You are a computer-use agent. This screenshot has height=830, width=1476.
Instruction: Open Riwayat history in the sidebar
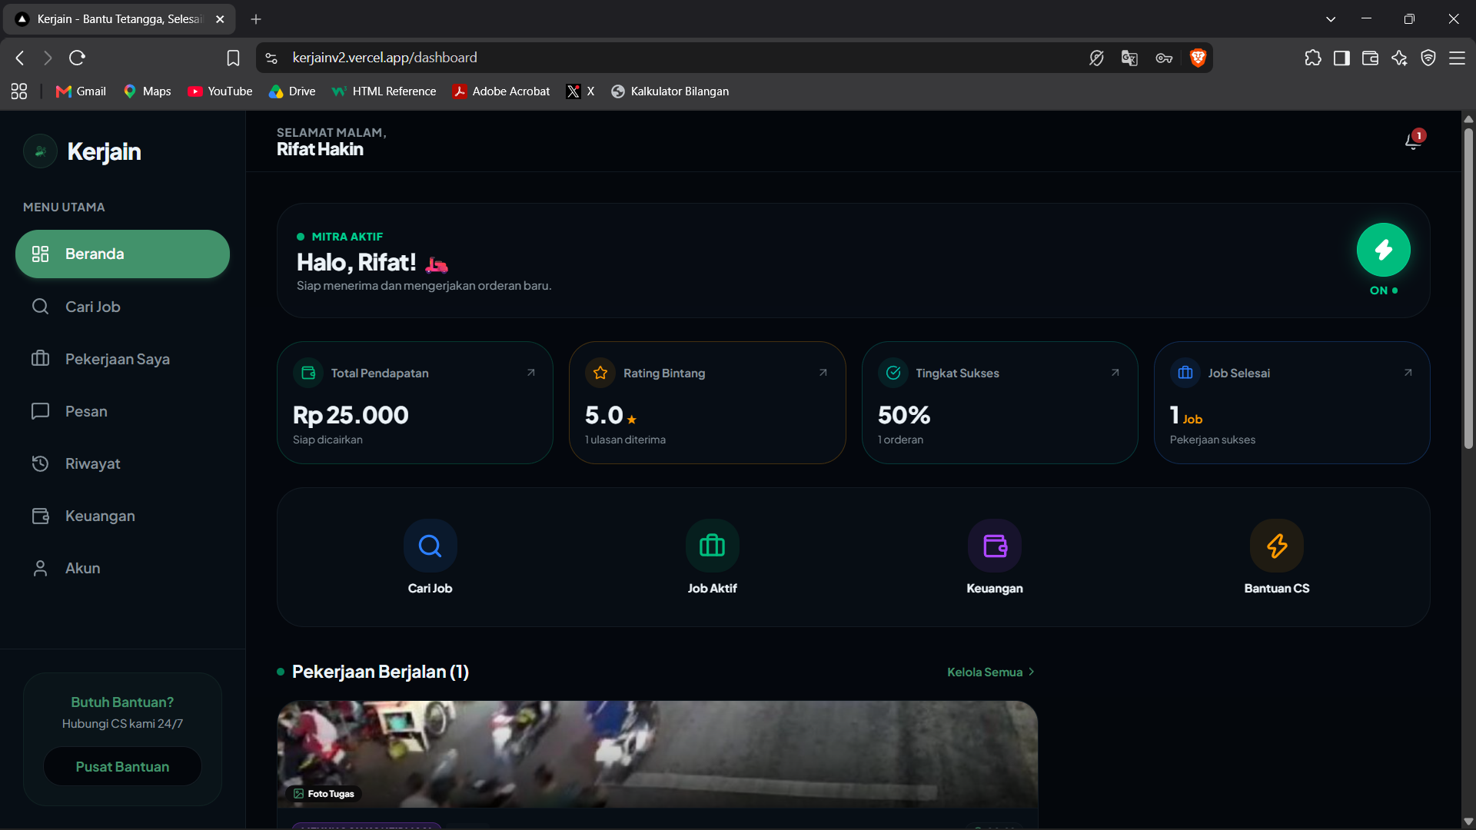[x=122, y=463]
